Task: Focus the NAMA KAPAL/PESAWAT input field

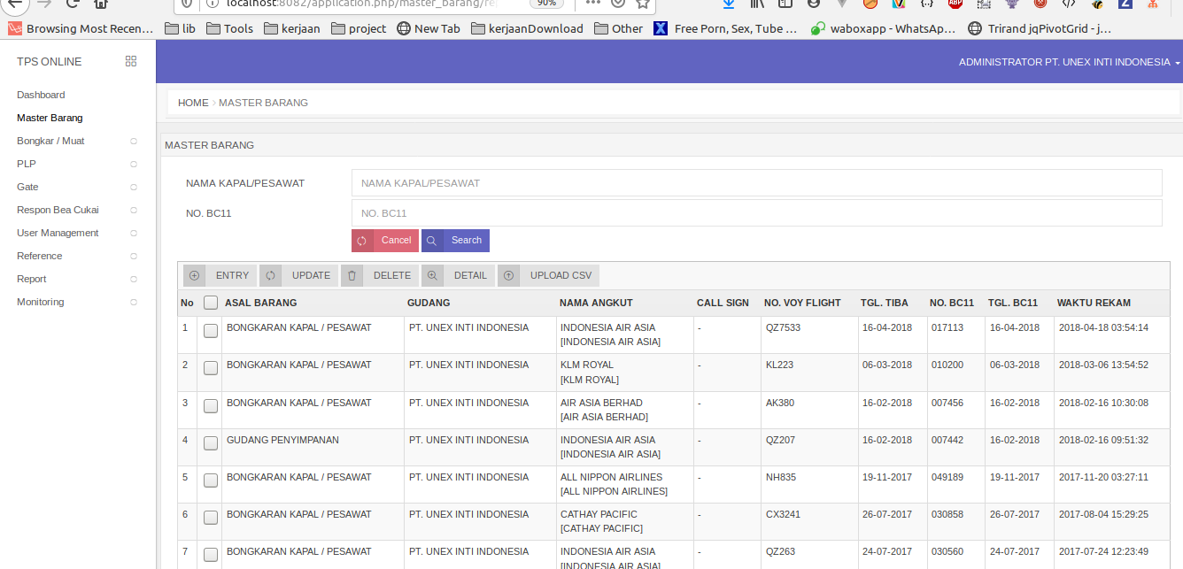Action: (x=757, y=183)
